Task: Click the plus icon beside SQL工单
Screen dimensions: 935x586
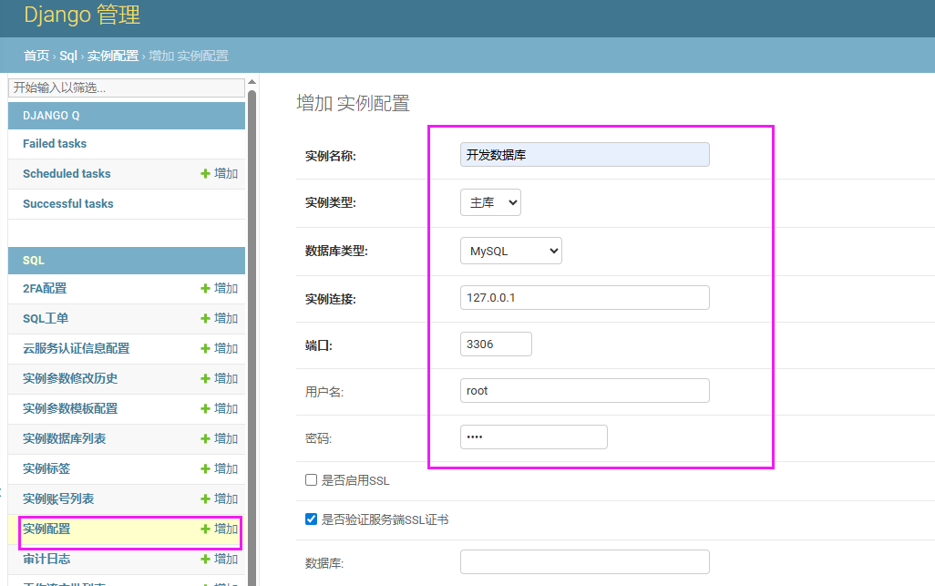Action: point(205,318)
